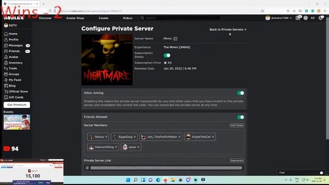The image size is (329, 185).
Task: Remove spoo from server members
Action: [x=138, y=147]
